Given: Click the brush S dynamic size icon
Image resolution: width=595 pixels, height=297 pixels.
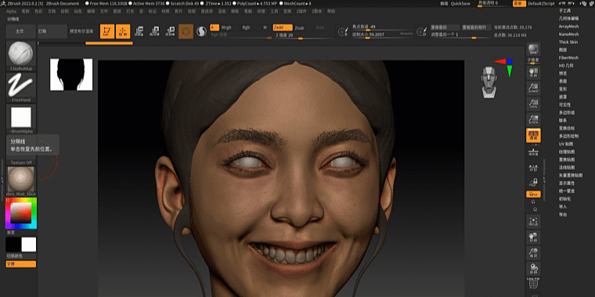Looking at the screenshot, I should coord(344,31).
